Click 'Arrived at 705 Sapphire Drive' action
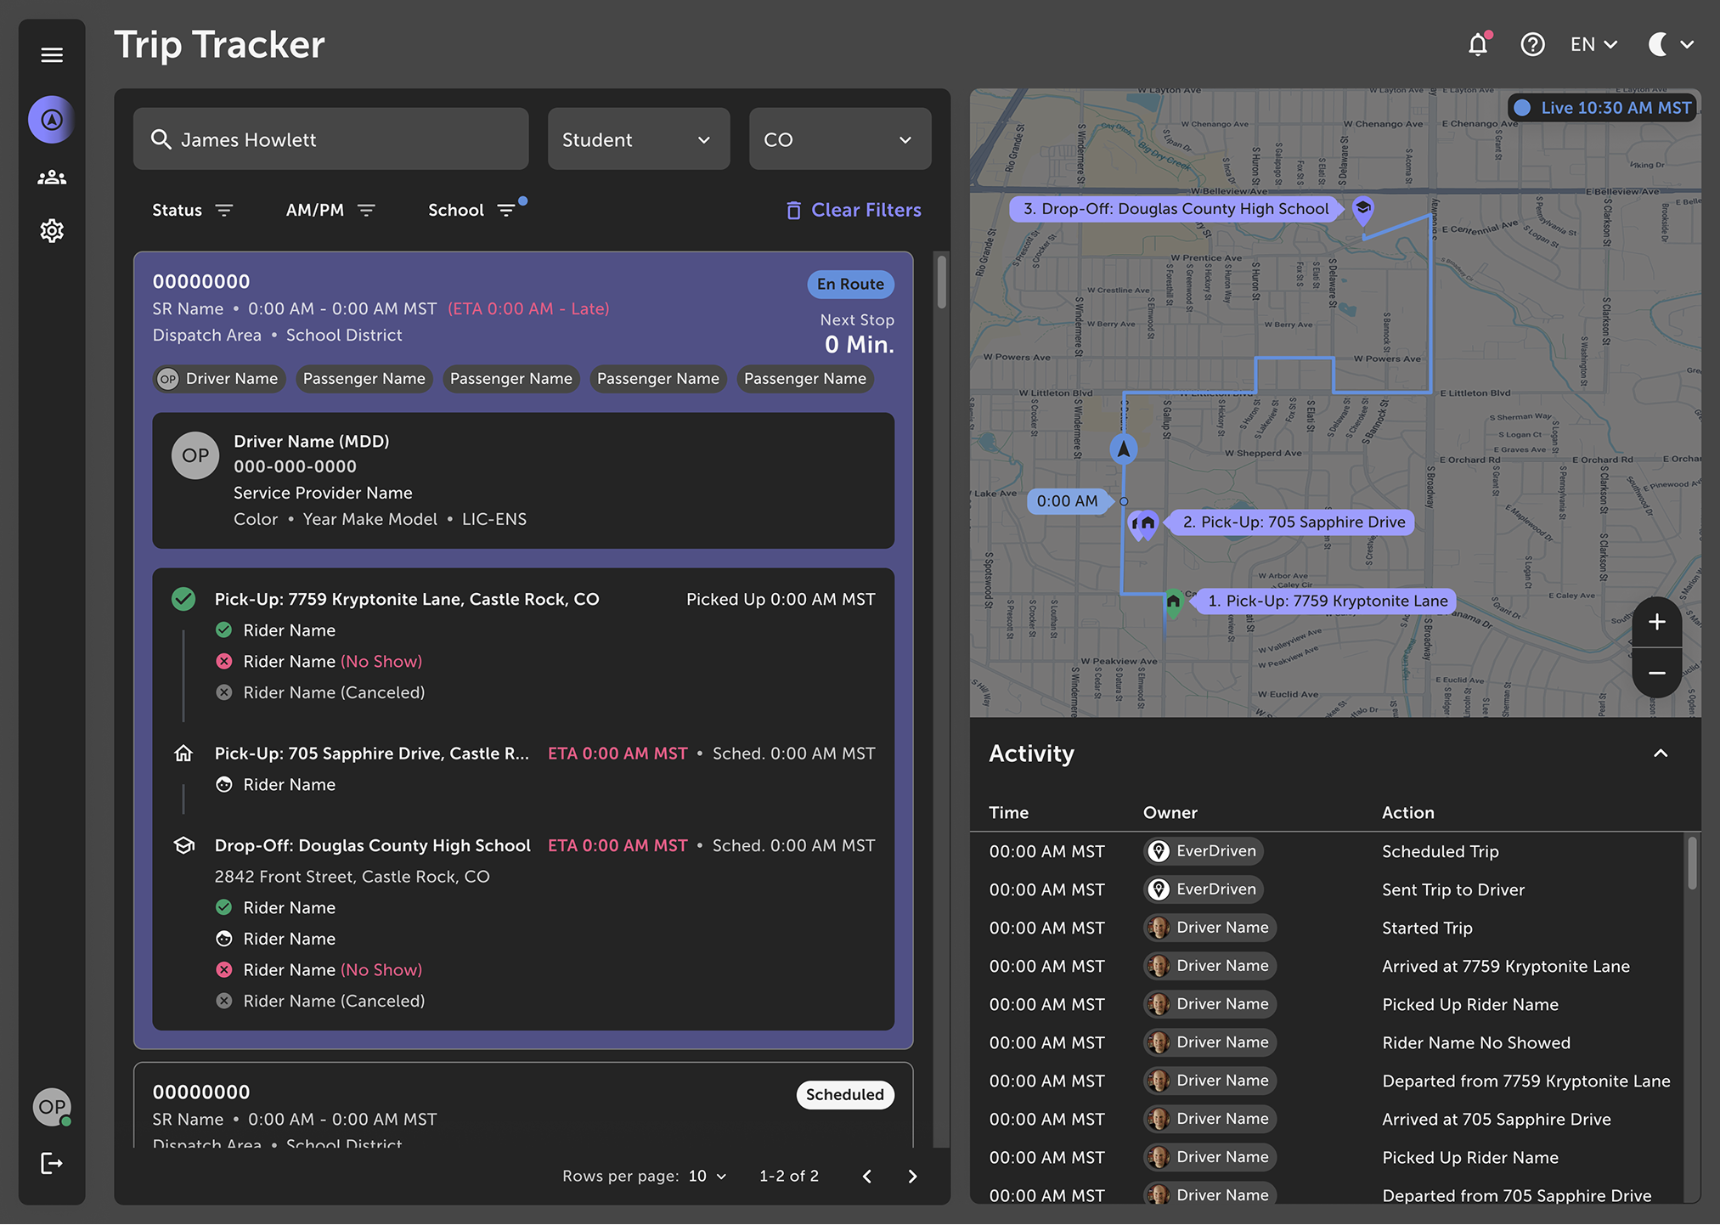 (1496, 1120)
